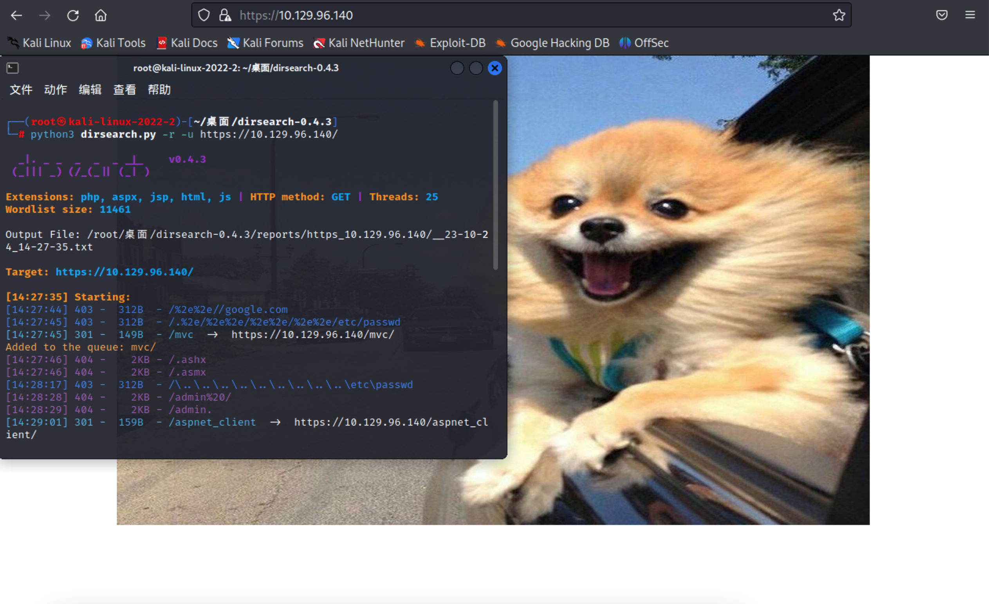The width and height of the screenshot is (989, 604).
Task: Go to browser home page
Action: click(100, 16)
